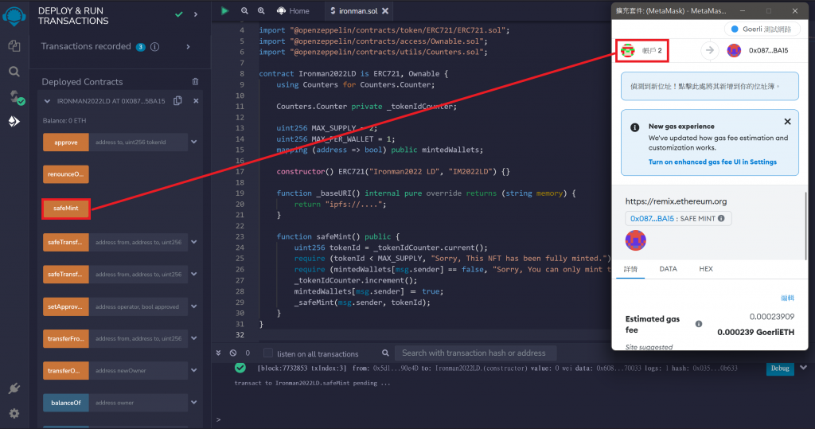
Task: Close the ironman.sol tab
Action: (x=385, y=11)
